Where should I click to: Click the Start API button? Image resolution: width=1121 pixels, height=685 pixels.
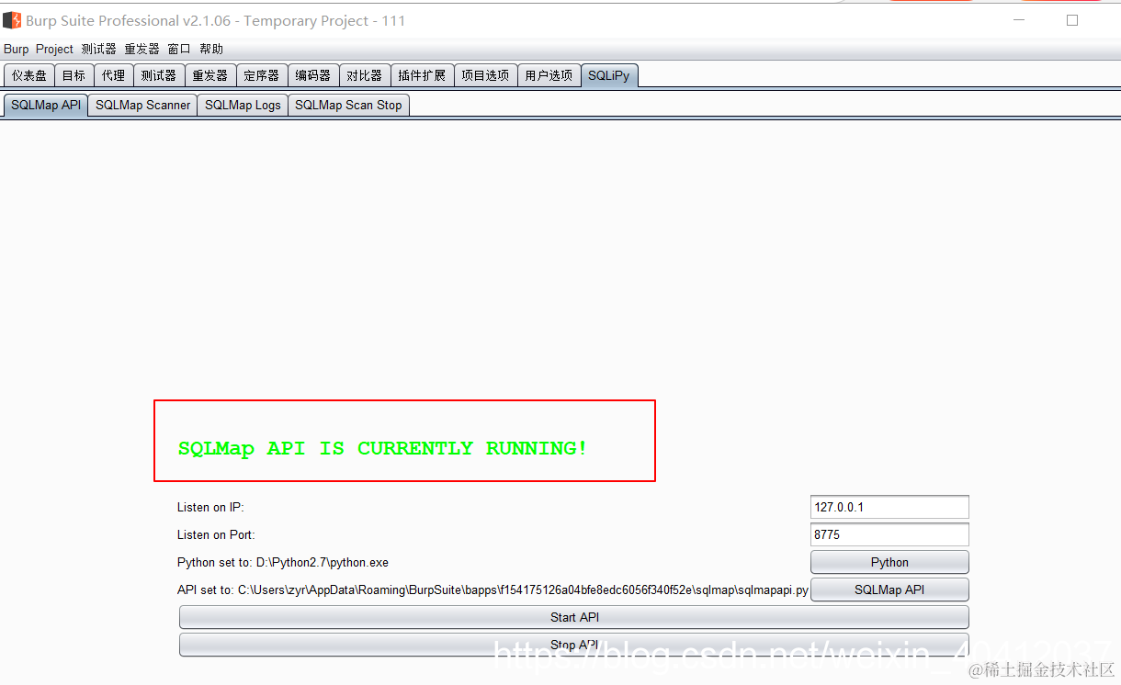[x=574, y=617]
